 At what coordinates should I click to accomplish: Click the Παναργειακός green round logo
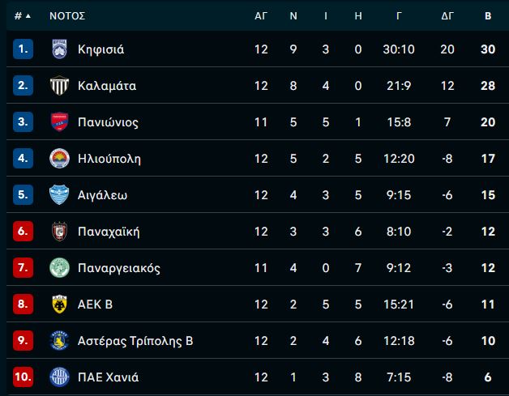pos(59,267)
